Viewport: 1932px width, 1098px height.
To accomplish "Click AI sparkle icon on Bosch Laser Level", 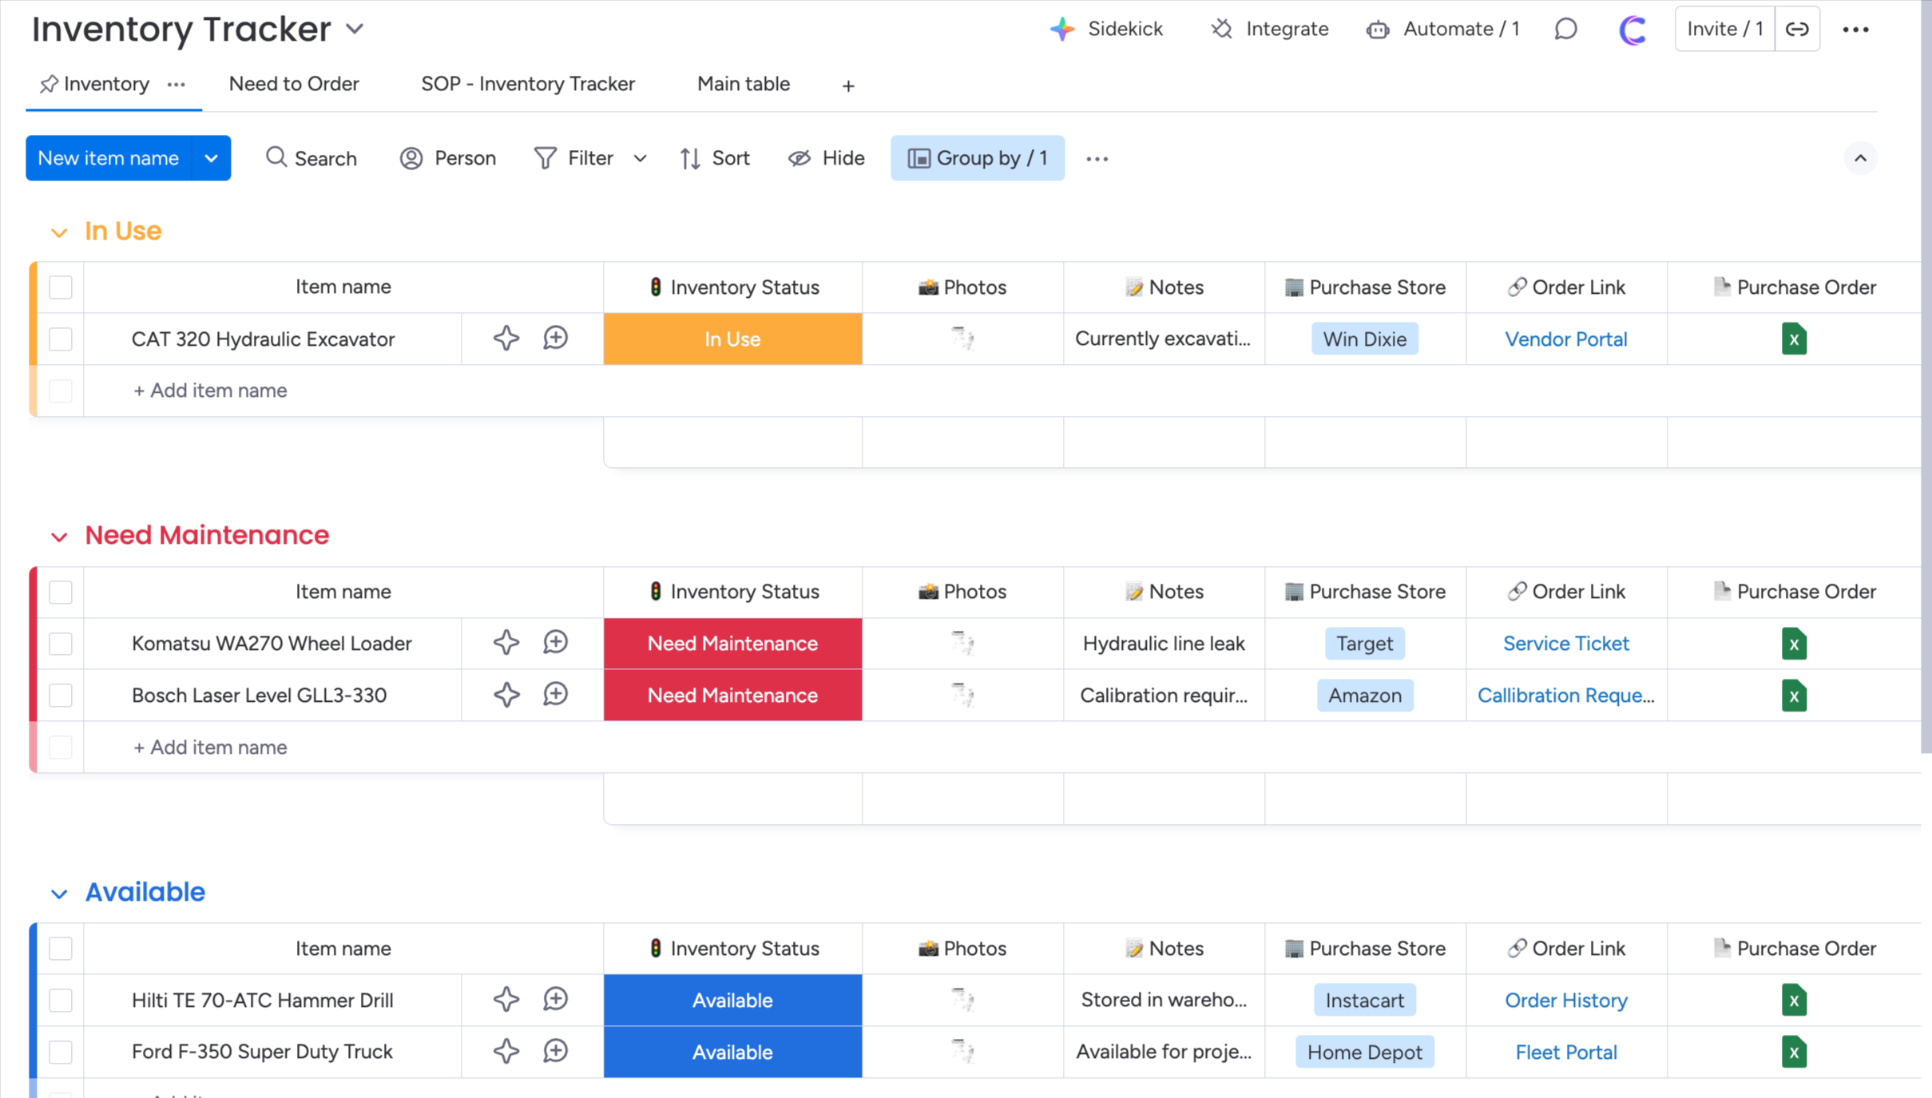I will [x=506, y=695].
